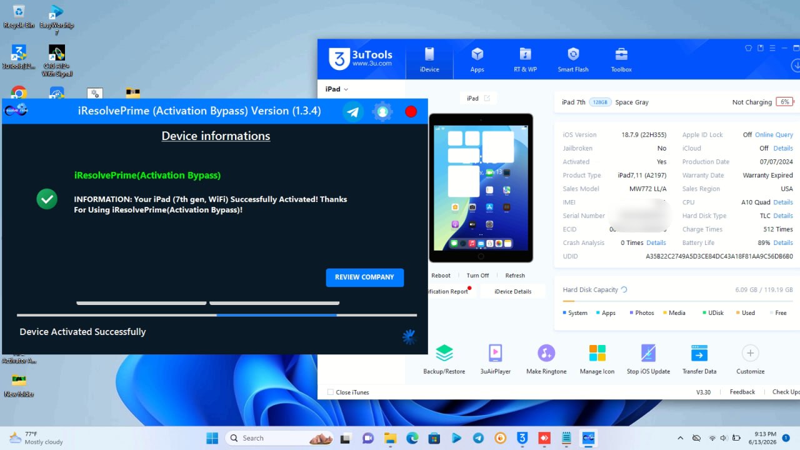The height and width of the screenshot is (450, 800).
Task: Click Refresh under the iPad image
Action: 515,276
